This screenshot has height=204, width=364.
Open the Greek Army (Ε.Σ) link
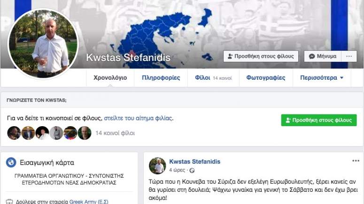(x=89, y=202)
